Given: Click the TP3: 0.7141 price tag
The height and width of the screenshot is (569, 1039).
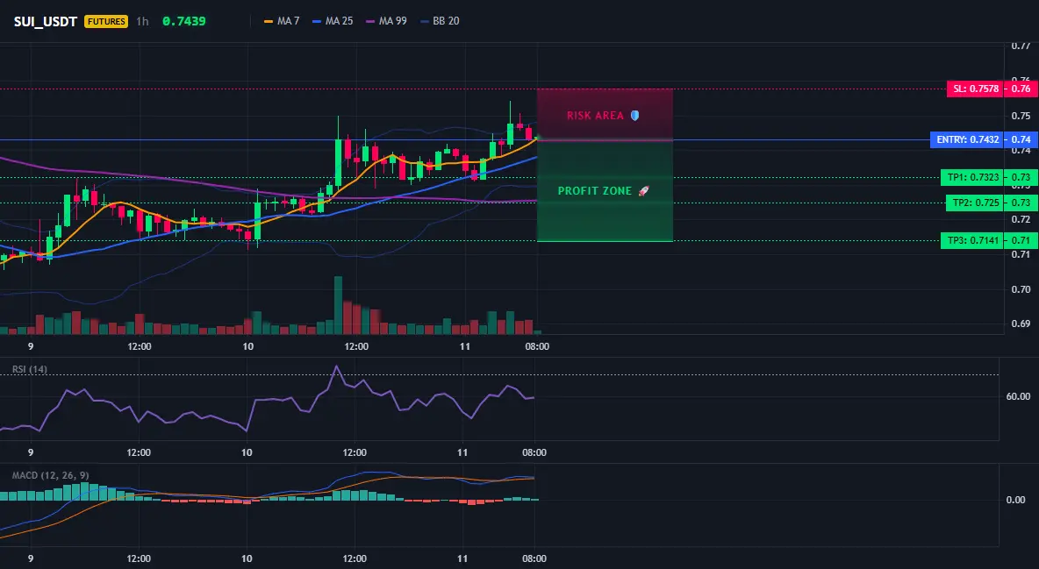Looking at the screenshot, I should click(972, 240).
